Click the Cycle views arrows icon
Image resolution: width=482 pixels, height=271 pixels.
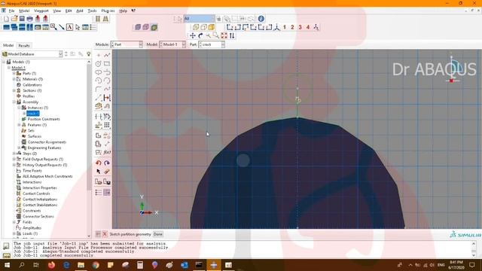coord(232,35)
